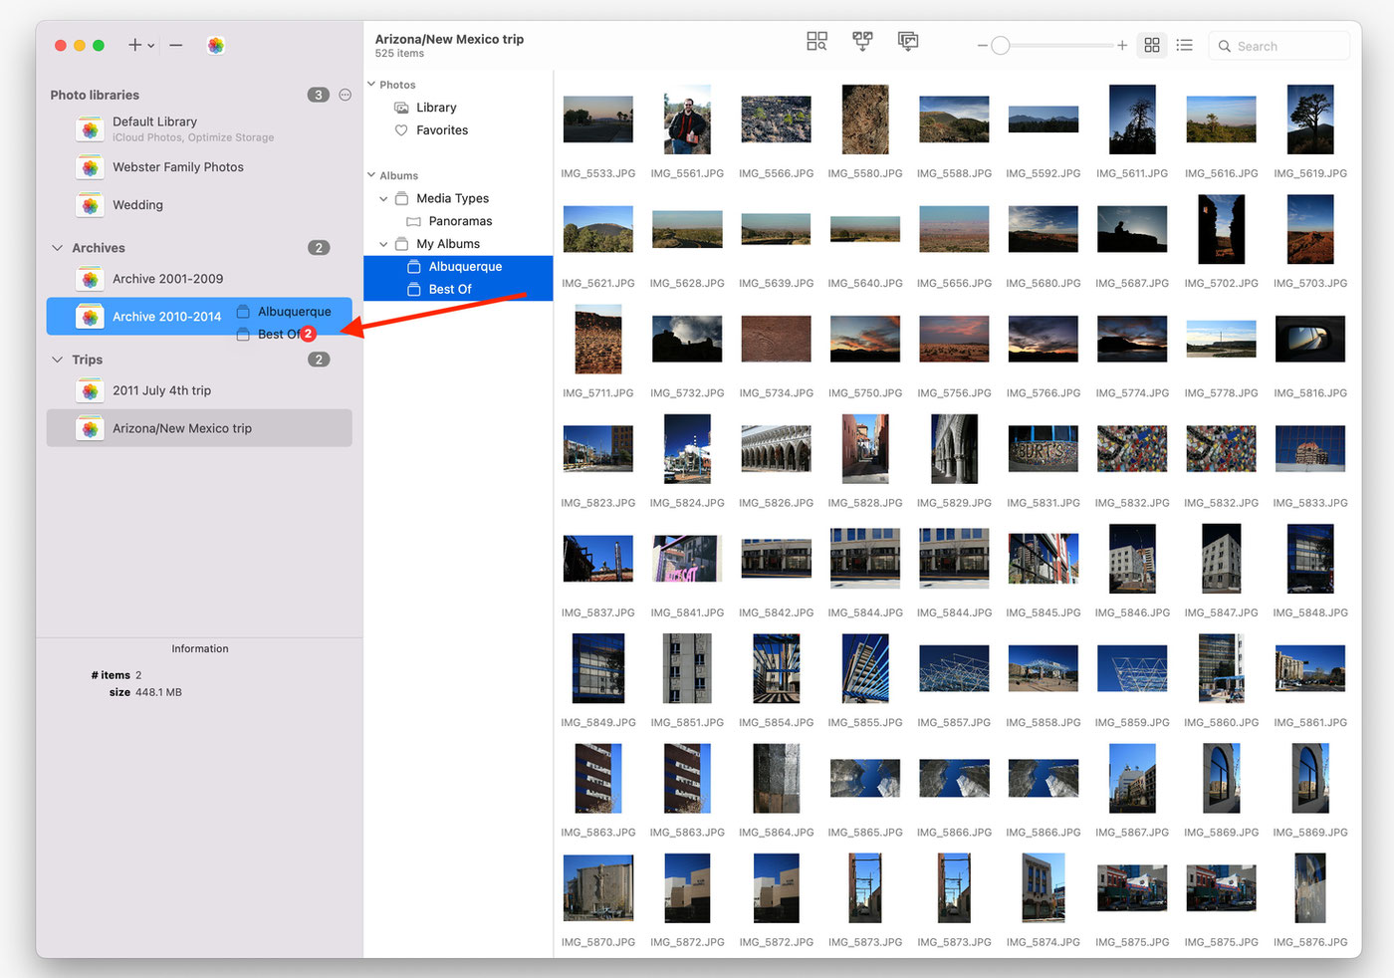
Task: Collapse the My Albums folder
Action: (383, 244)
